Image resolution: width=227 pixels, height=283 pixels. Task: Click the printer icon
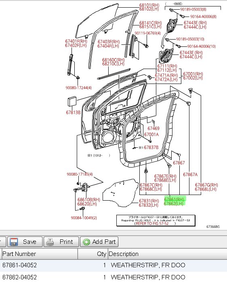(50, 242)
